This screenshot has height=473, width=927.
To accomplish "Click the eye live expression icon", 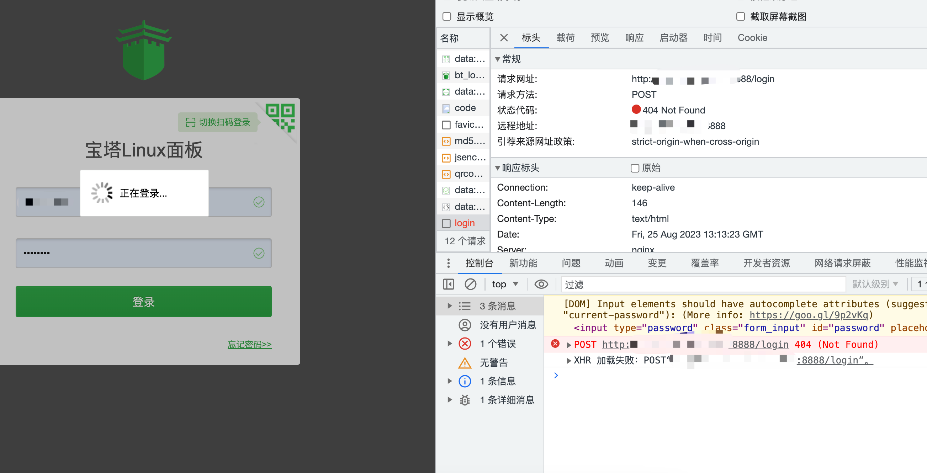I will coord(541,284).
